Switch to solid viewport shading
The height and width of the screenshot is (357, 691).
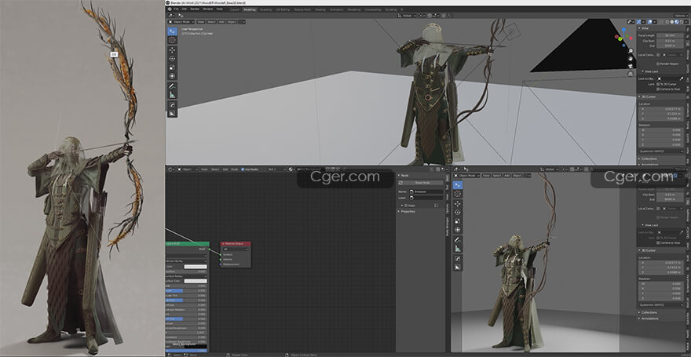tap(671, 22)
